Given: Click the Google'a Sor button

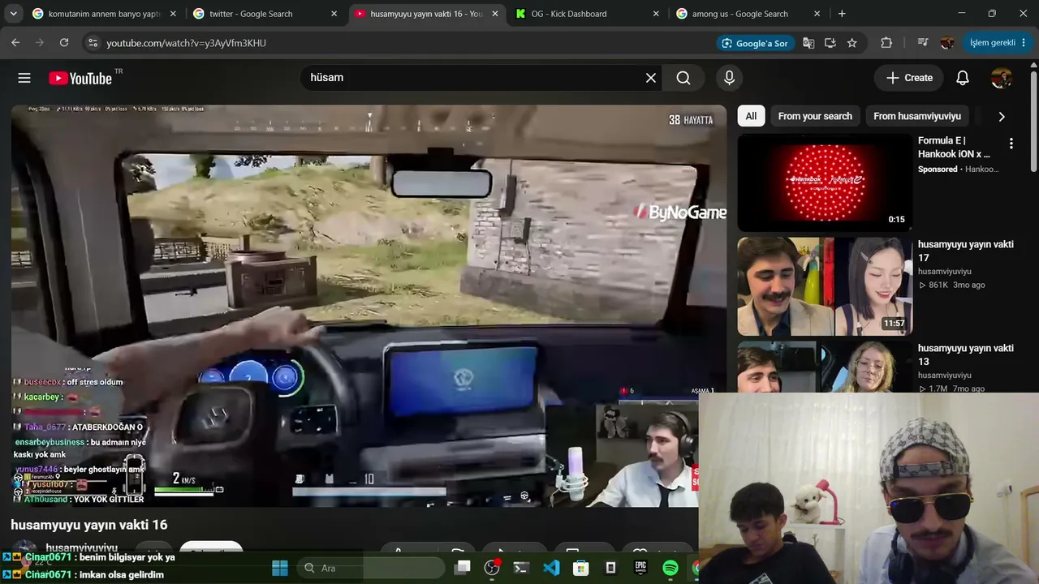Looking at the screenshot, I should click(755, 43).
